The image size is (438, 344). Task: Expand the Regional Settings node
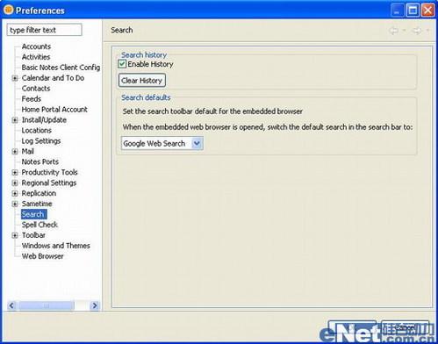point(15,183)
